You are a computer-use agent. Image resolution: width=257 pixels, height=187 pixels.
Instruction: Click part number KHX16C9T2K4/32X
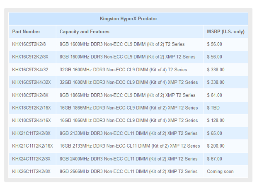coord(32,82)
